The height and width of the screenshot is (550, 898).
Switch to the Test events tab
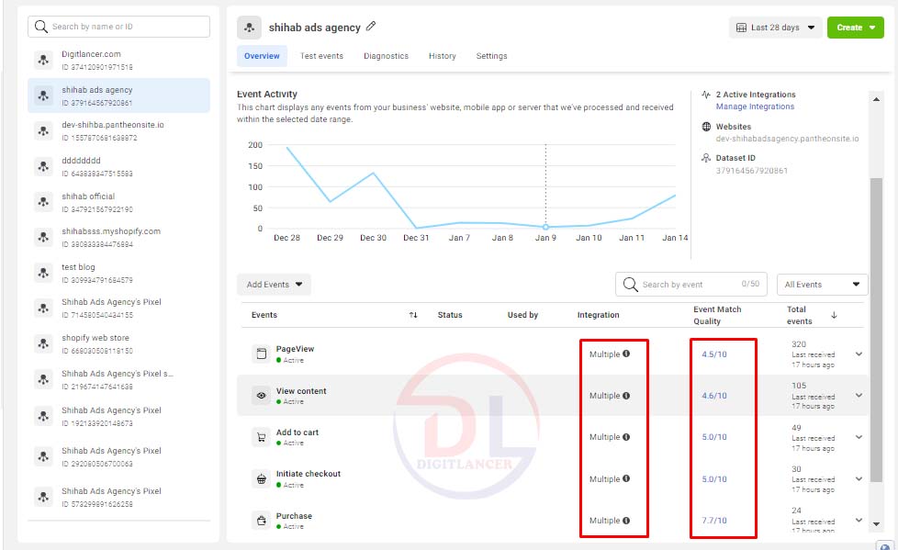(321, 56)
